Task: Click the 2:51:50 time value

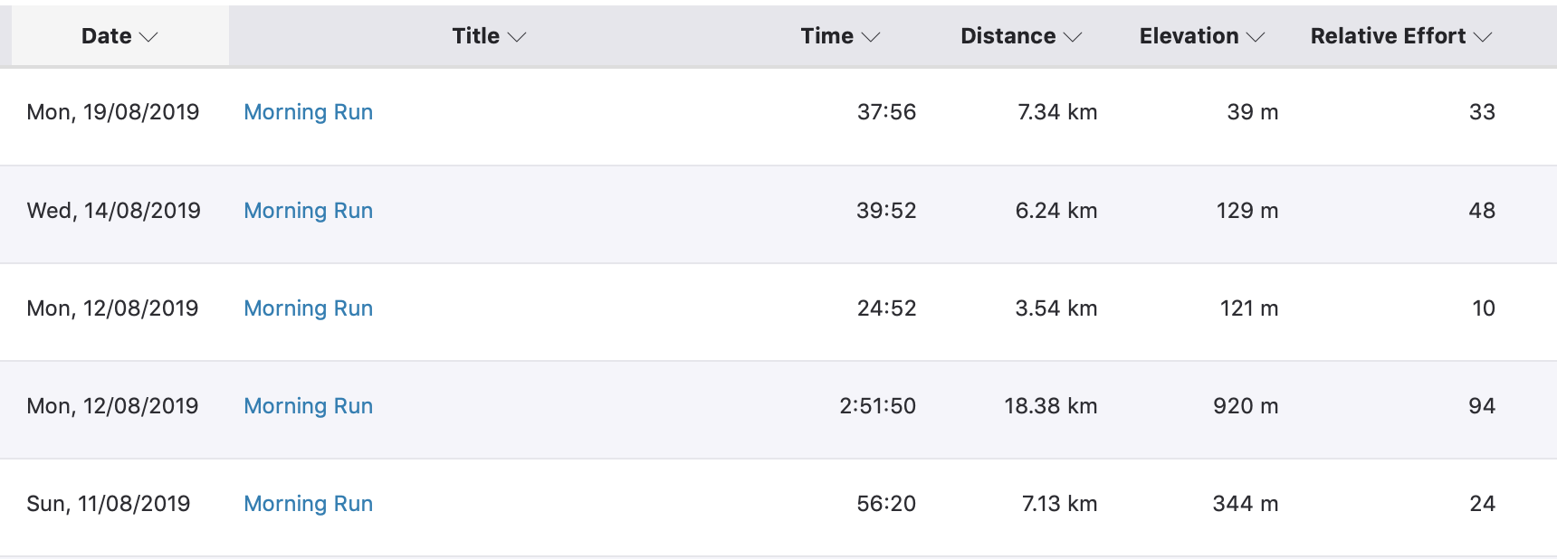Action: tap(877, 406)
